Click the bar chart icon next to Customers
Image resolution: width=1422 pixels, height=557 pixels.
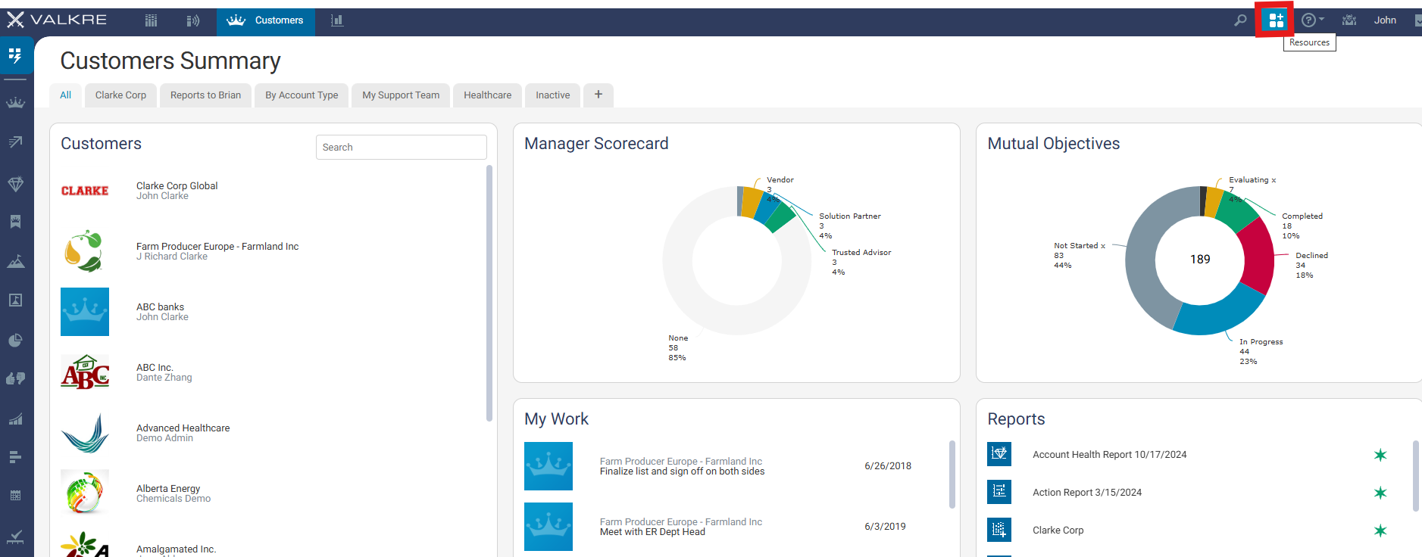(337, 20)
